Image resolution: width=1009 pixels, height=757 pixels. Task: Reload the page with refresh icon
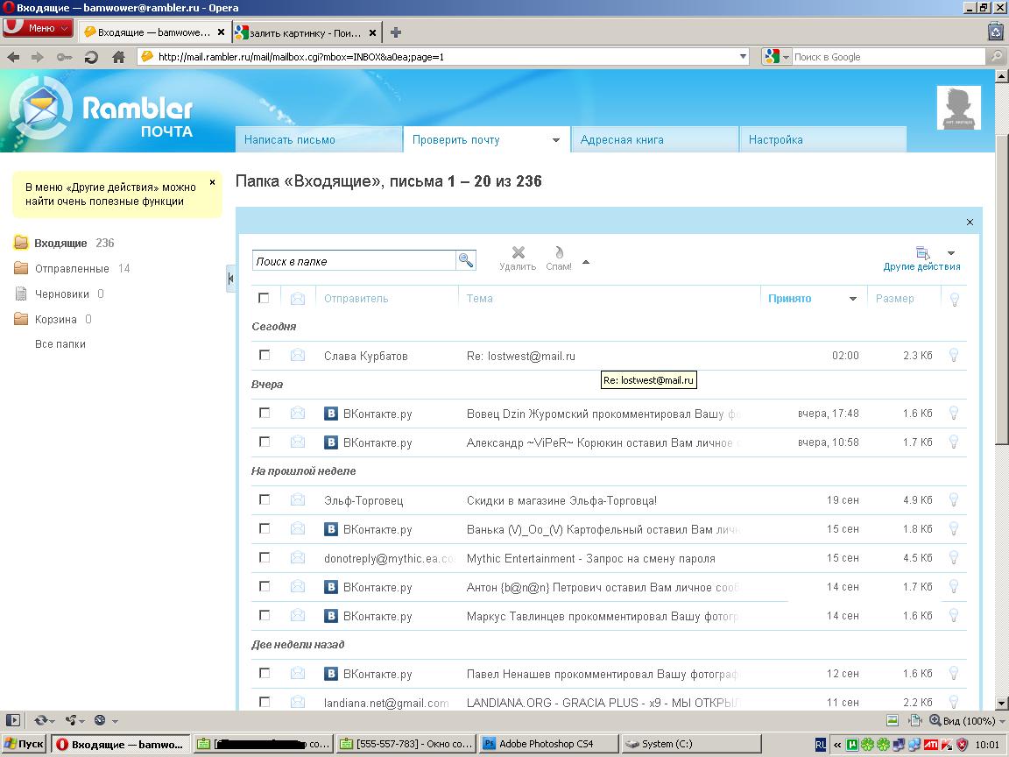(x=91, y=57)
